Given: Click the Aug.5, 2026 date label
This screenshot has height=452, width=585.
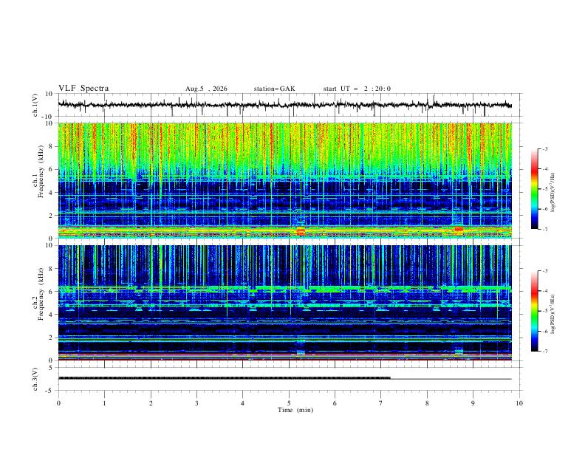Looking at the screenshot, I should pyautogui.click(x=206, y=89).
